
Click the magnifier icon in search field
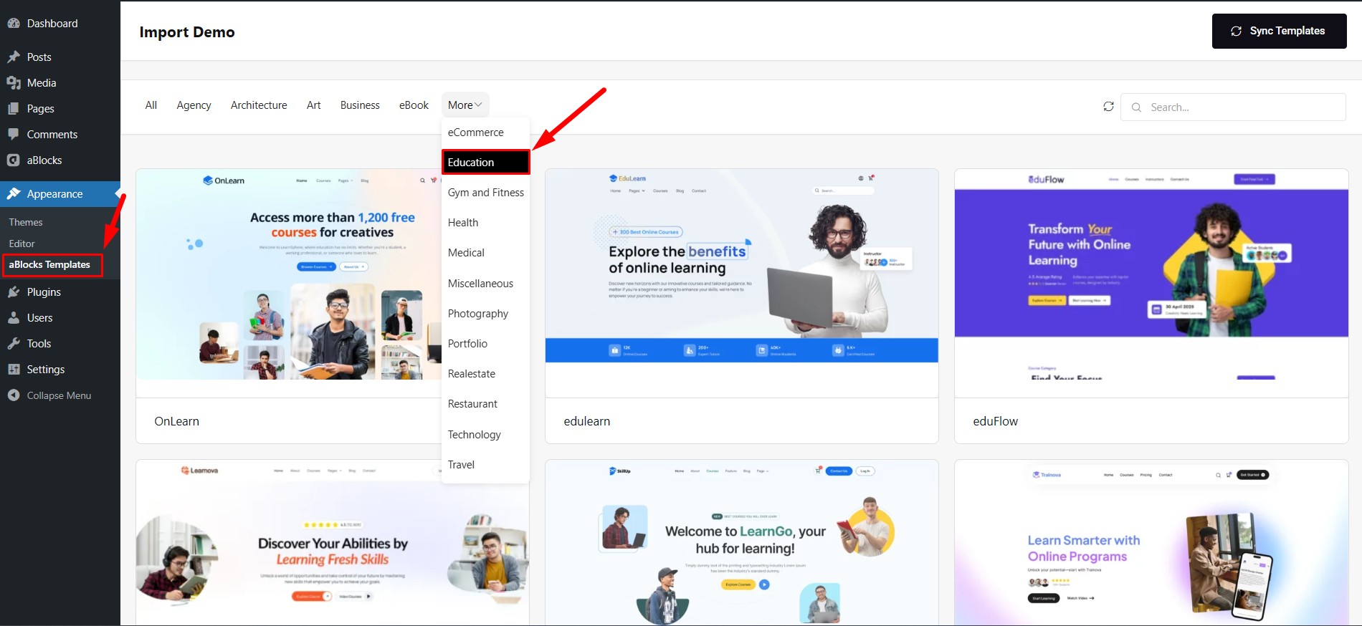click(x=1136, y=107)
